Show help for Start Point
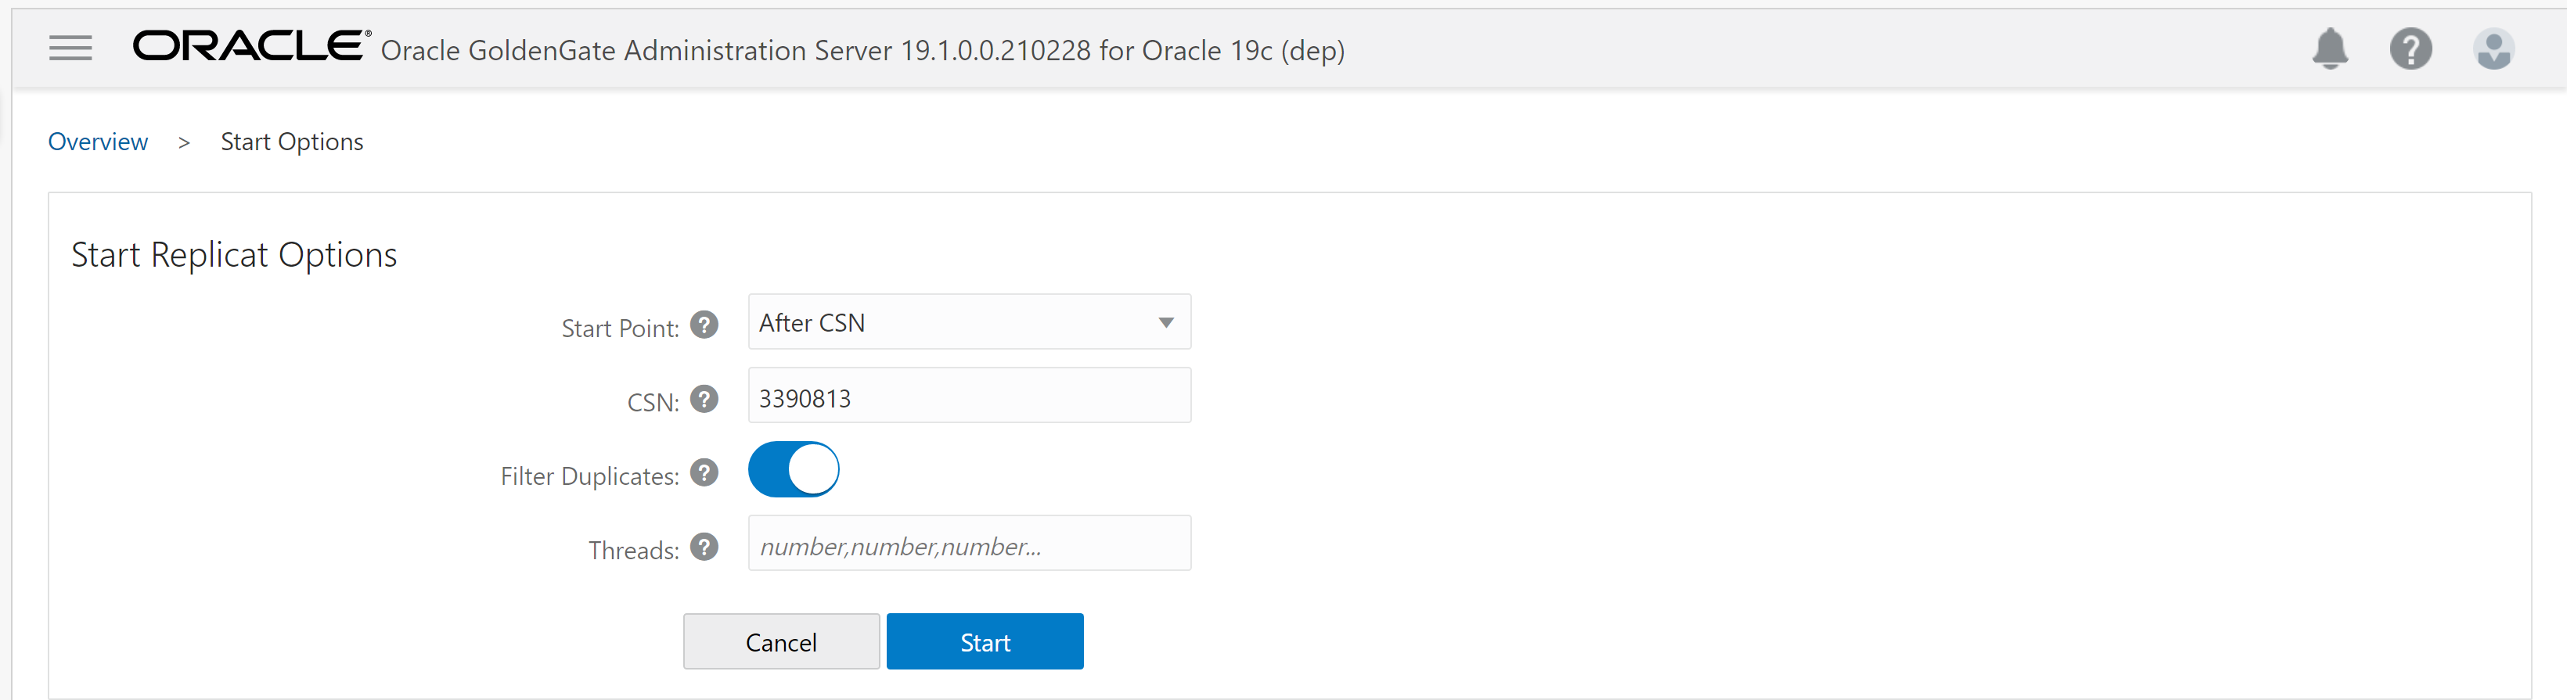2567x700 pixels. click(704, 325)
